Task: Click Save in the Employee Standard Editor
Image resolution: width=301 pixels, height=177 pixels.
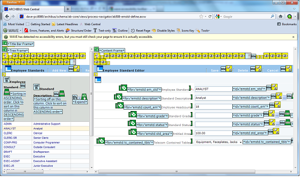Action: pyautogui.click(x=215, y=70)
